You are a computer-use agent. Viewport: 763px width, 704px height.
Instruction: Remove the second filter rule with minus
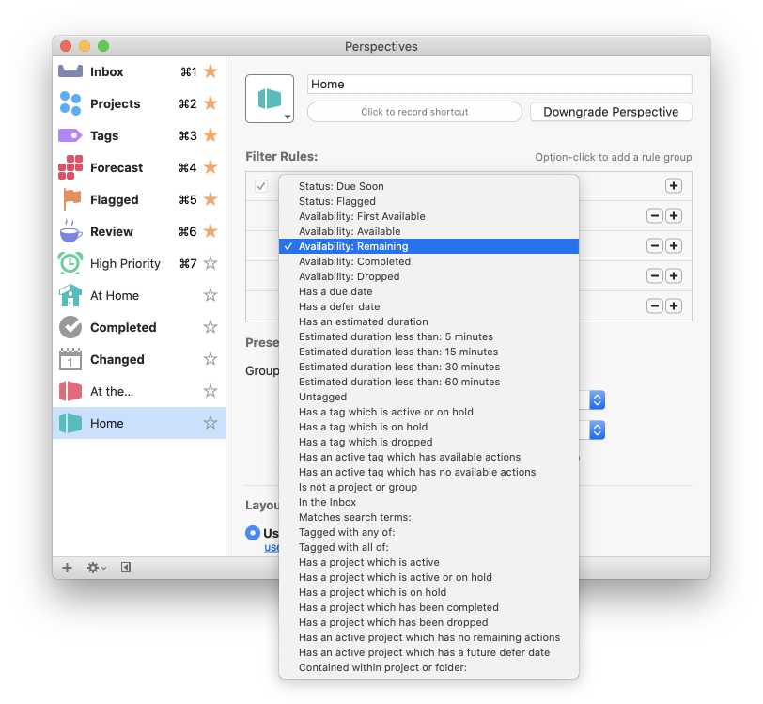[x=655, y=216]
